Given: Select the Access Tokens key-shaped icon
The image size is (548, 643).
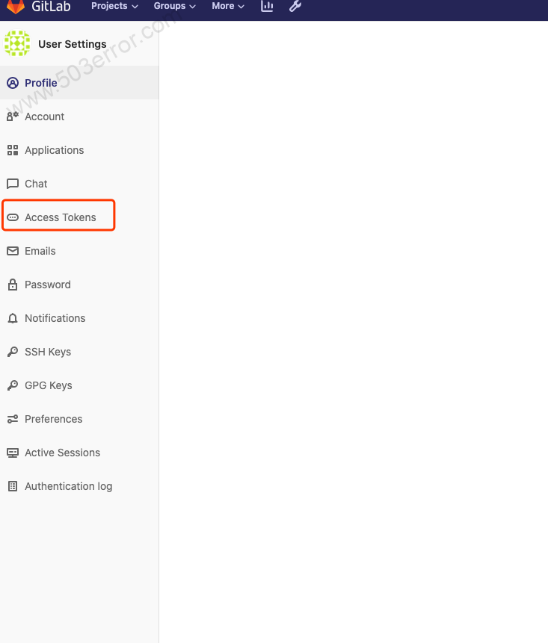Looking at the screenshot, I should tap(12, 217).
